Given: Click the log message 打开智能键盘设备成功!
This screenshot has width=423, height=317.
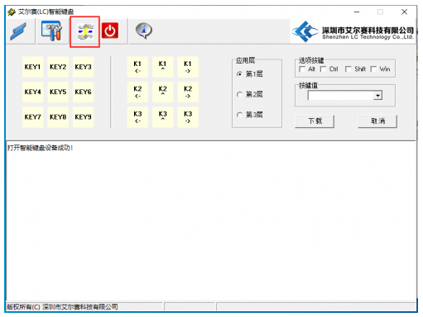Looking at the screenshot, I should tap(40, 148).
